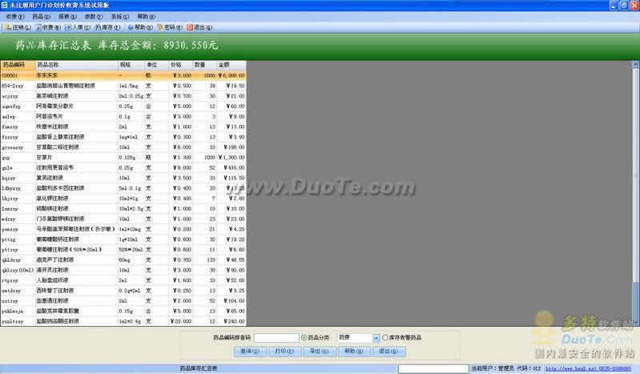The height and width of the screenshot is (374, 640).
Task: Select the 氯化钾注射液 row
Action: coord(123,199)
